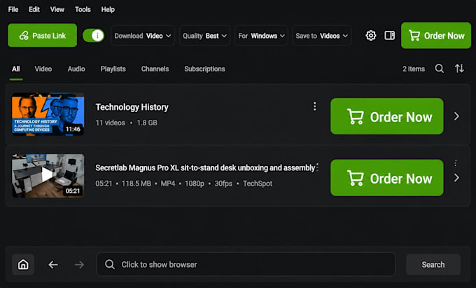
Task: Click the browser forward arrow
Action: pos(79,265)
